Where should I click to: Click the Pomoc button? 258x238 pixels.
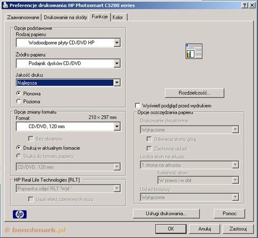click(230, 214)
